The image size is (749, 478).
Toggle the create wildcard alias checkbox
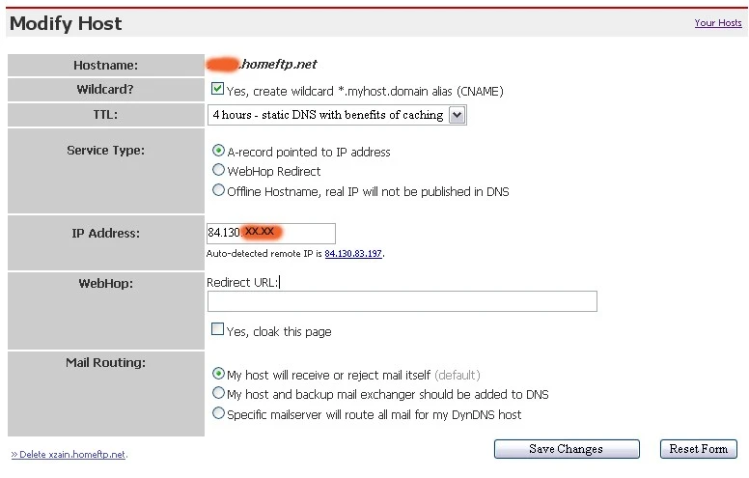(218, 90)
